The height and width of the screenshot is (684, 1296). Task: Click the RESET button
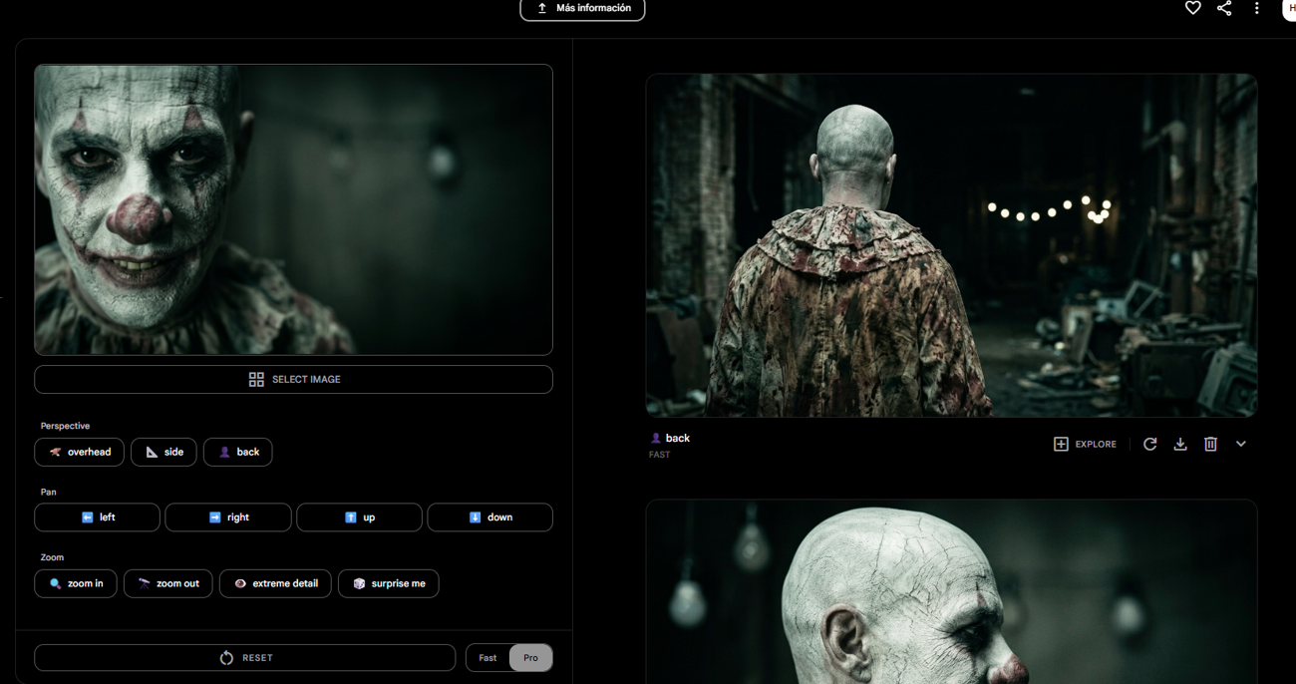pos(245,658)
